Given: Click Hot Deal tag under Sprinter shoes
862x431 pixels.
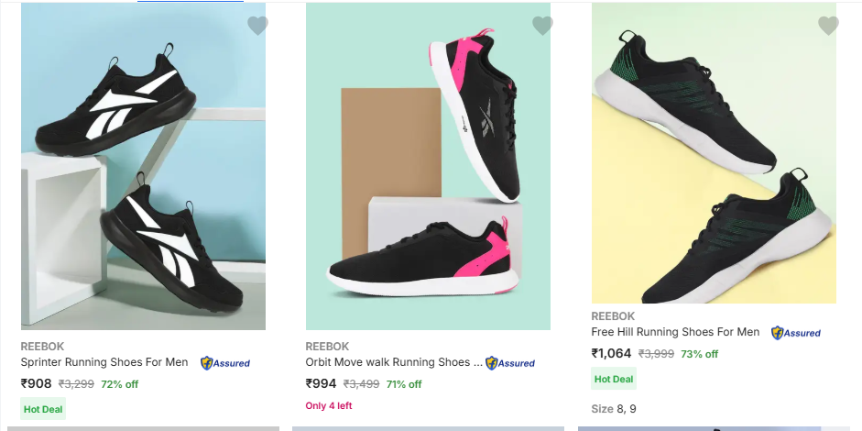Looking at the screenshot, I should click(43, 409).
